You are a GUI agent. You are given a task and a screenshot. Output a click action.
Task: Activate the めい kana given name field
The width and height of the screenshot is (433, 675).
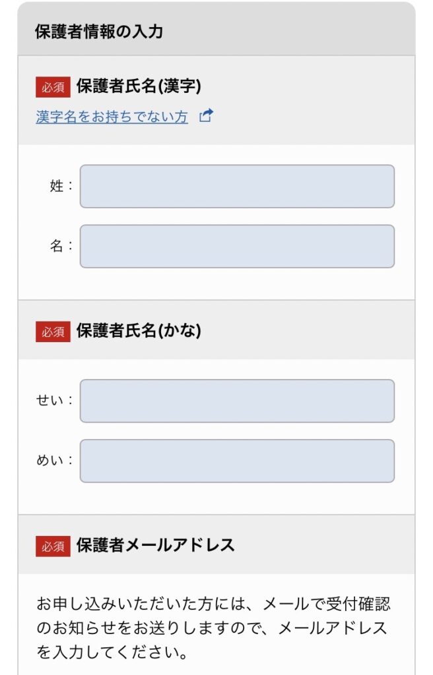237,461
